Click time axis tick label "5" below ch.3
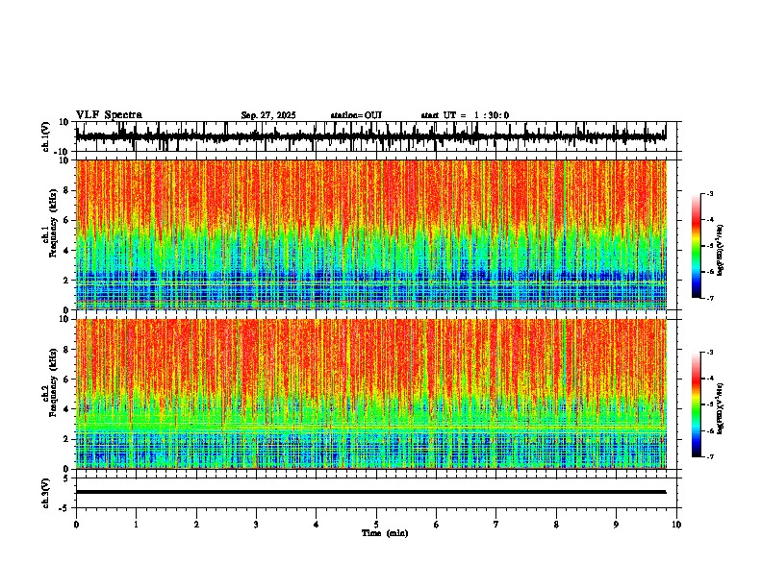The height and width of the screenshot is (588, 762). (x=376, y=525)
